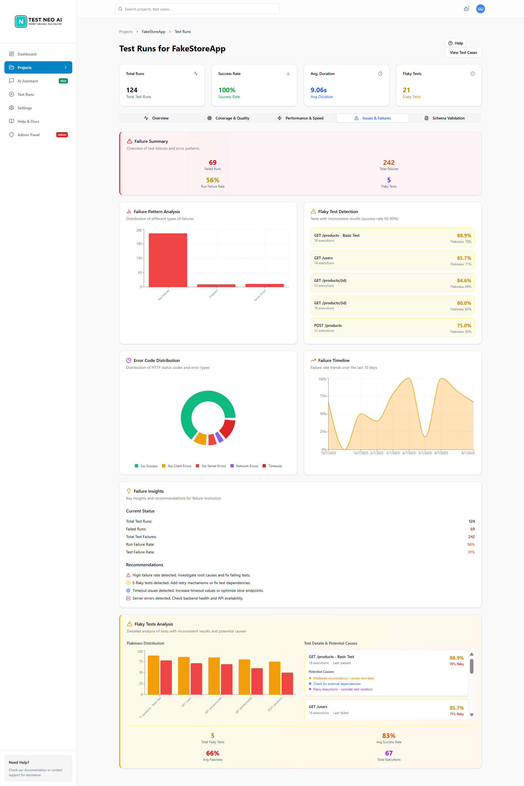The width and height of the screenshot is (524, 786).
Task: Click the info icon on Flaky Tests card
Action: point(473,74)
